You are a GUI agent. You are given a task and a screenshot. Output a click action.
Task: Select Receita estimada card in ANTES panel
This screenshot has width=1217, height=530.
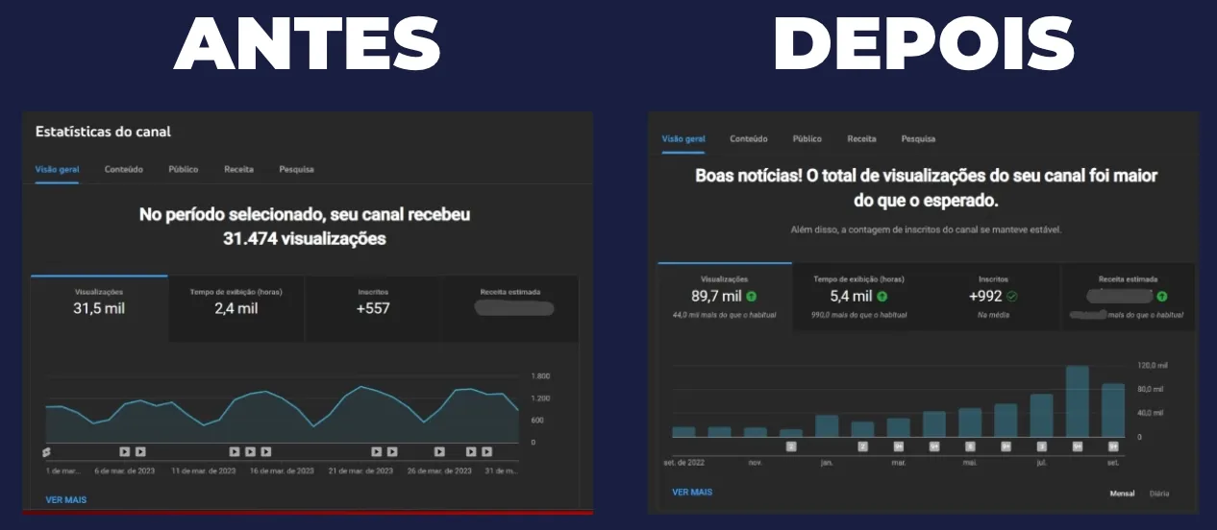(510, 308)
